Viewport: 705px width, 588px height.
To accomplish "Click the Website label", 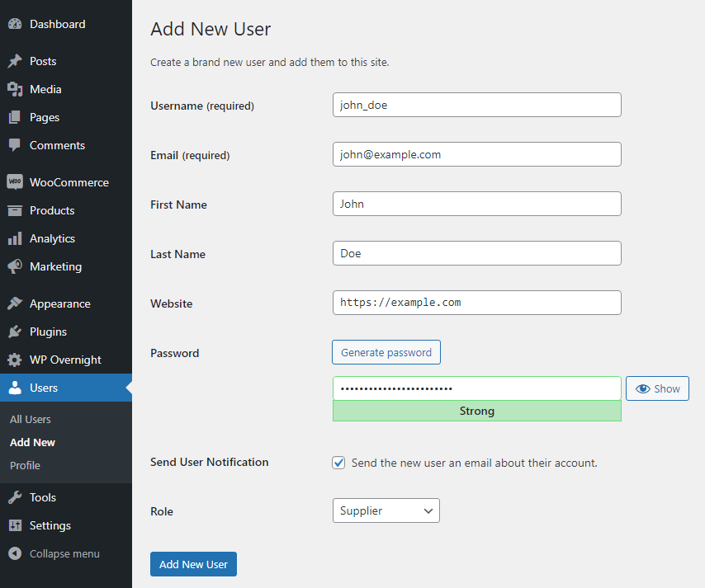I will click(172, 303).
